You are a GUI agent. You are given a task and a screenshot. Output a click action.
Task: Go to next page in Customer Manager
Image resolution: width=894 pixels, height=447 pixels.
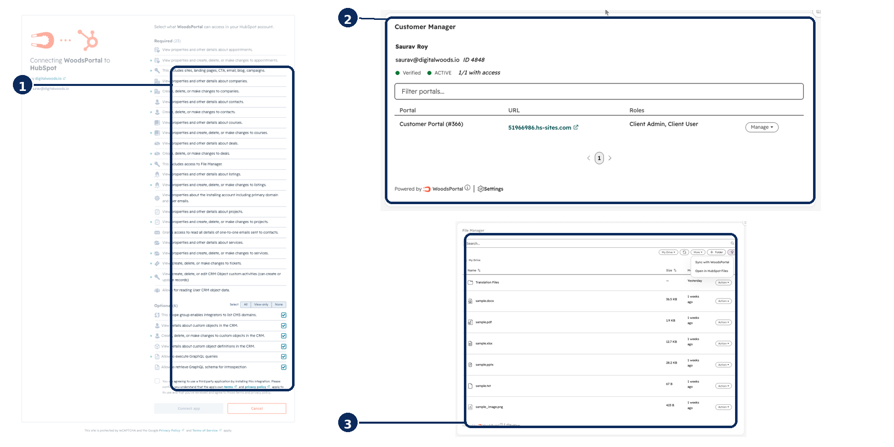[x=610, y=158]
